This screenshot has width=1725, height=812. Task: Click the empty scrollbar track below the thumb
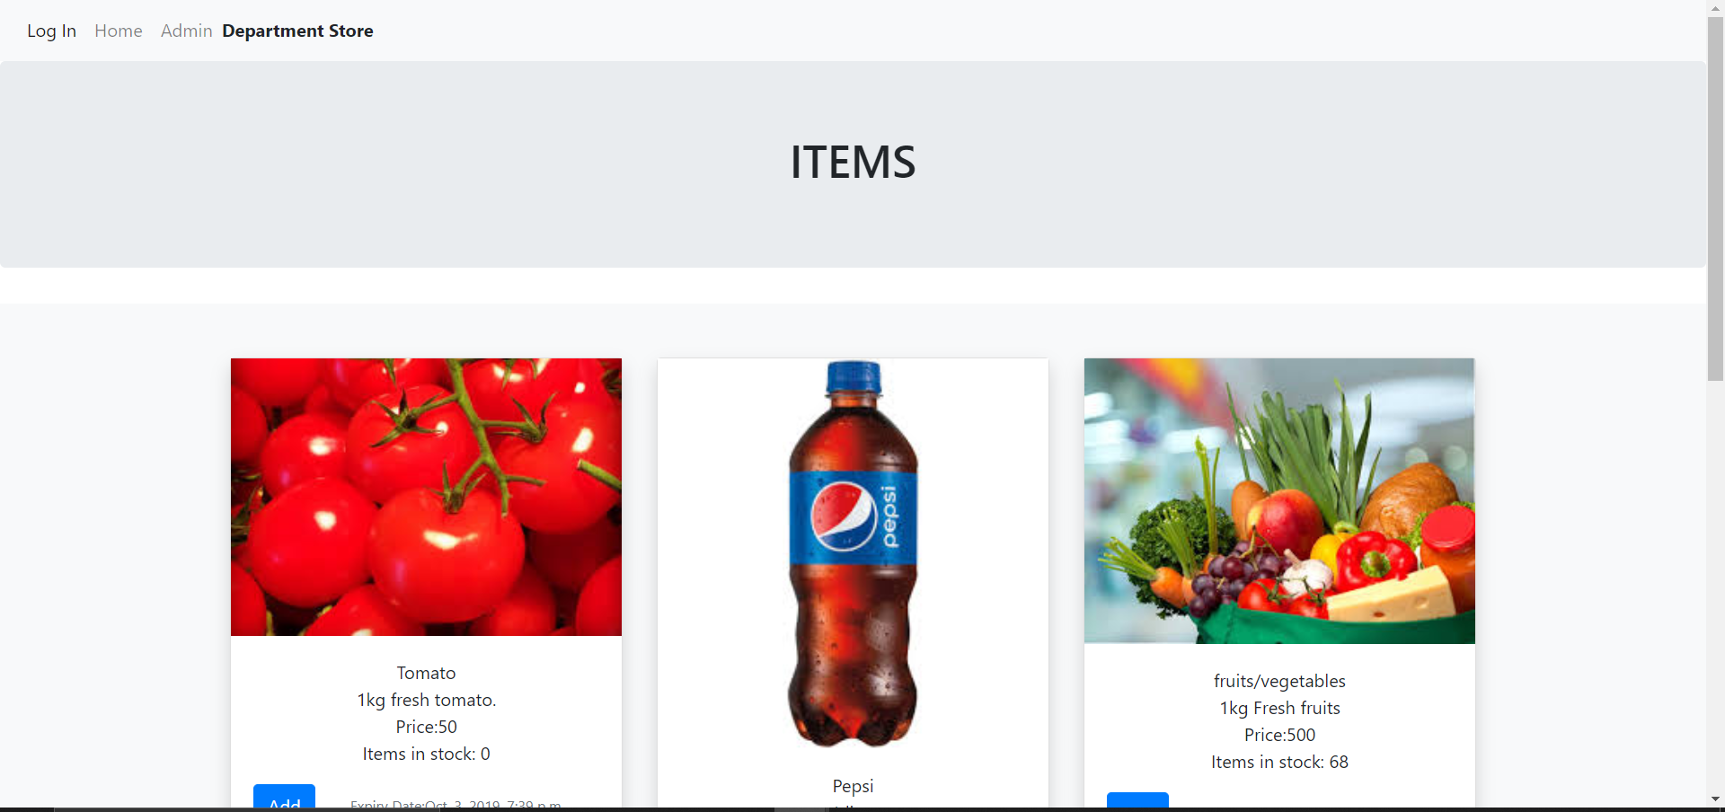coord(1715,586)
